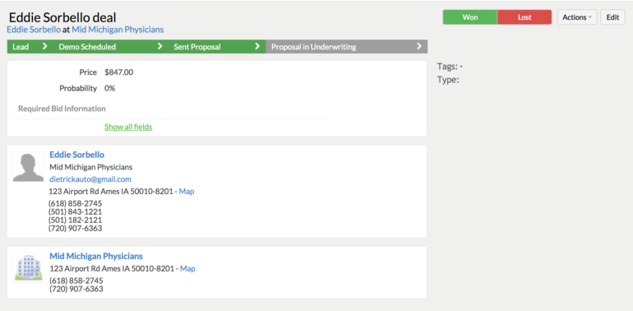Click phone number (501) 182-2121
Screen dimensions: 633x311
click(x=75, y=220)
